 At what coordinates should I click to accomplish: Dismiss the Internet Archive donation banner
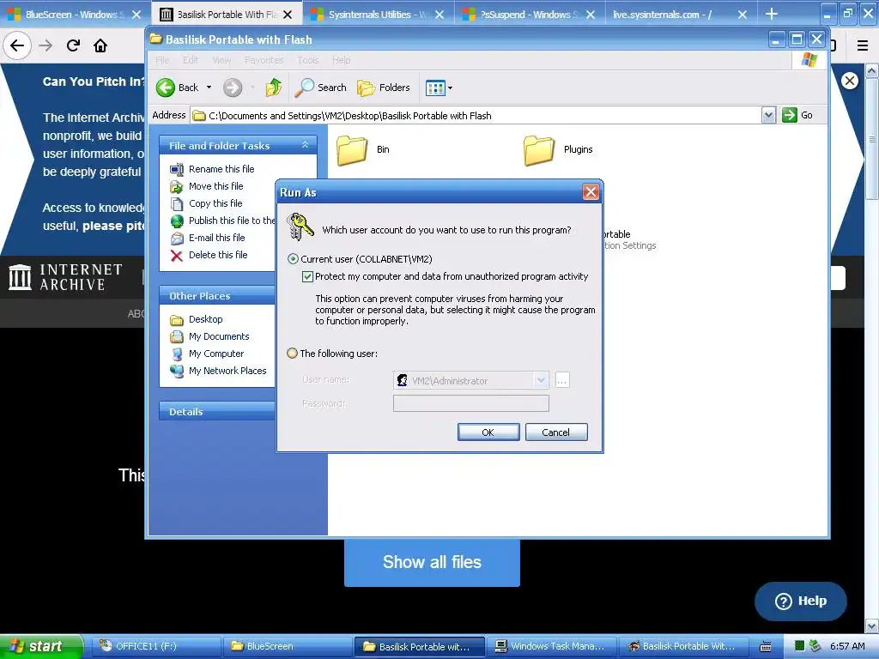tap(850, 82)
